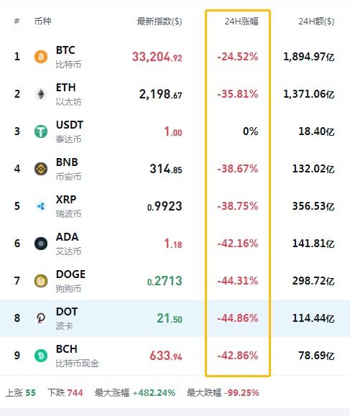
Task: Select the Dogecoin DOGE icon
Action: point(41,281)
